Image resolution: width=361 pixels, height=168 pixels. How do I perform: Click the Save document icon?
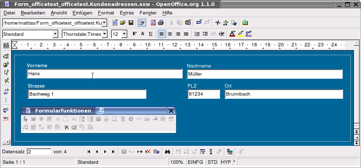tap(131, 23)
